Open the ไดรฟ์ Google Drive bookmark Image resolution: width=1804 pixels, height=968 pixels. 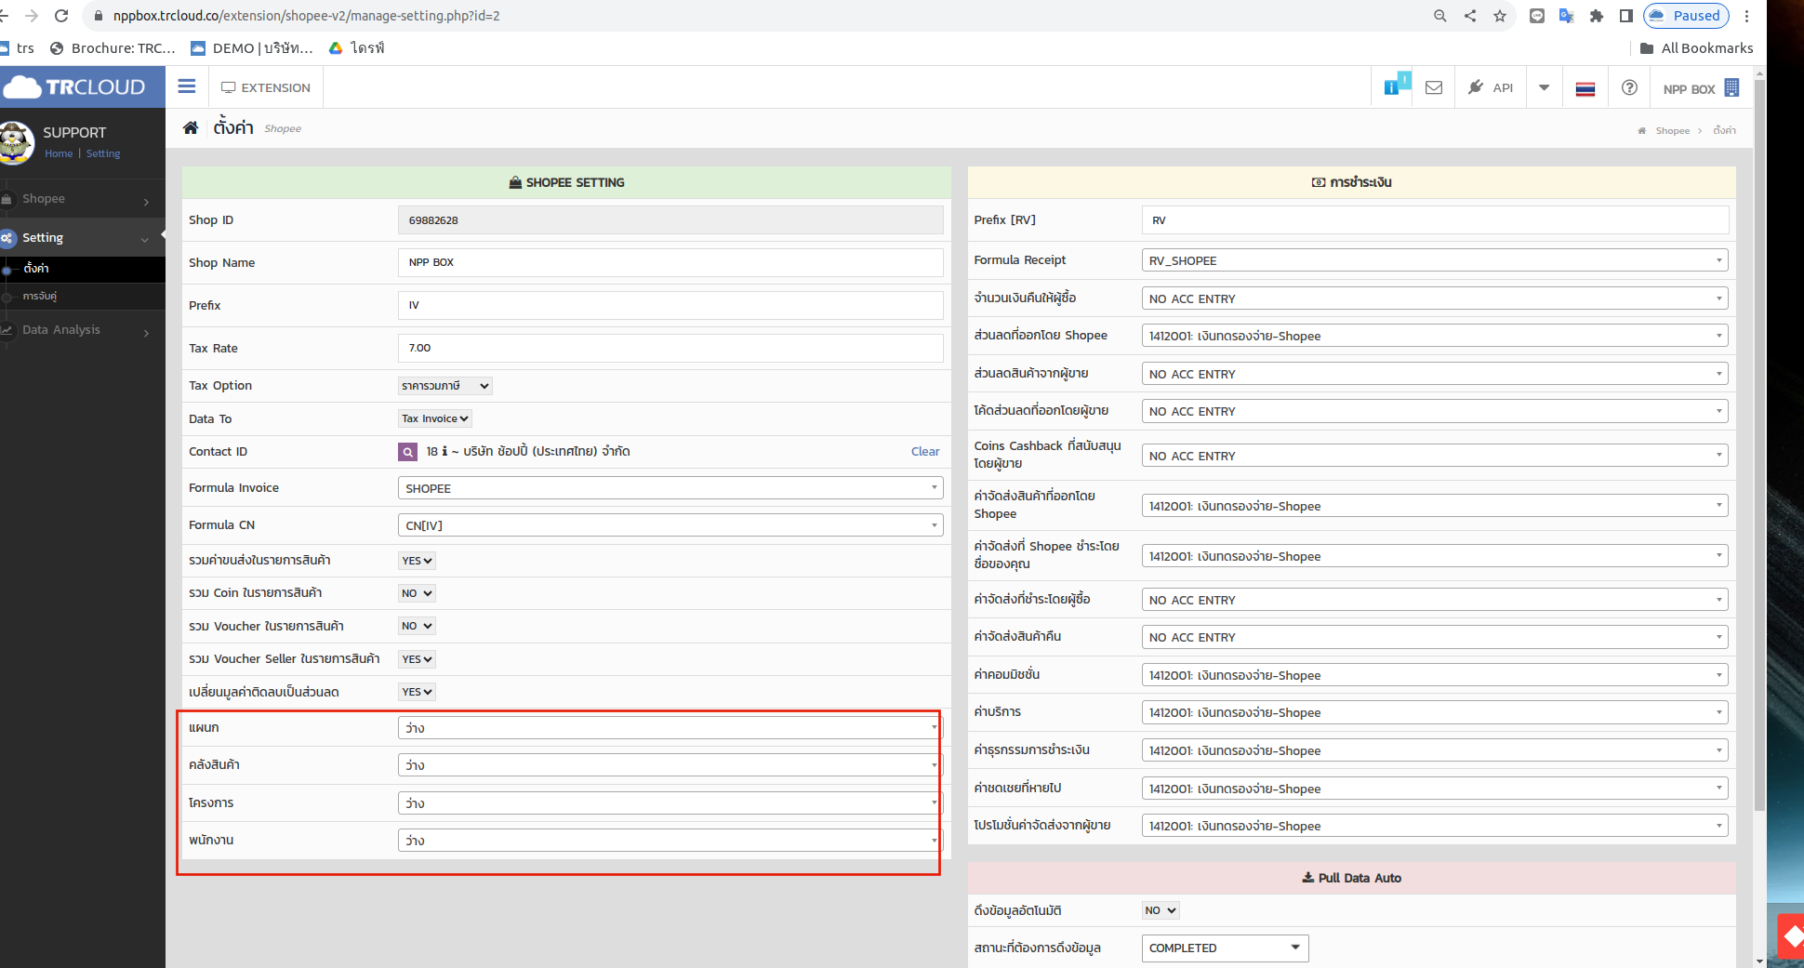357,48
